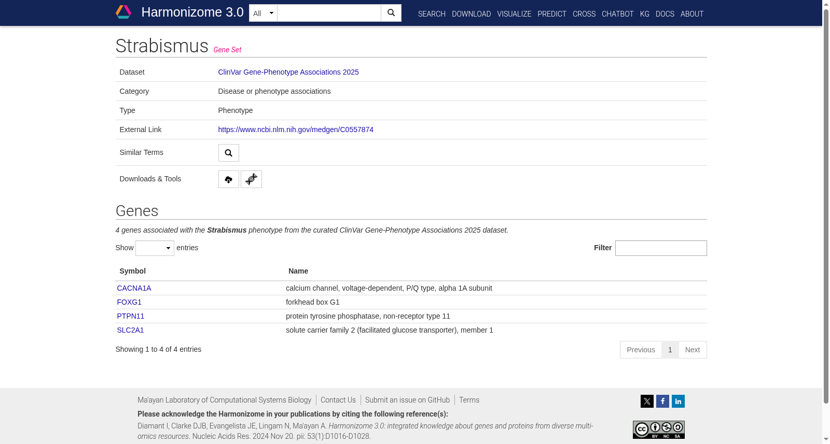
Task: Click the vertical page scrollbar
Action: 826,207
